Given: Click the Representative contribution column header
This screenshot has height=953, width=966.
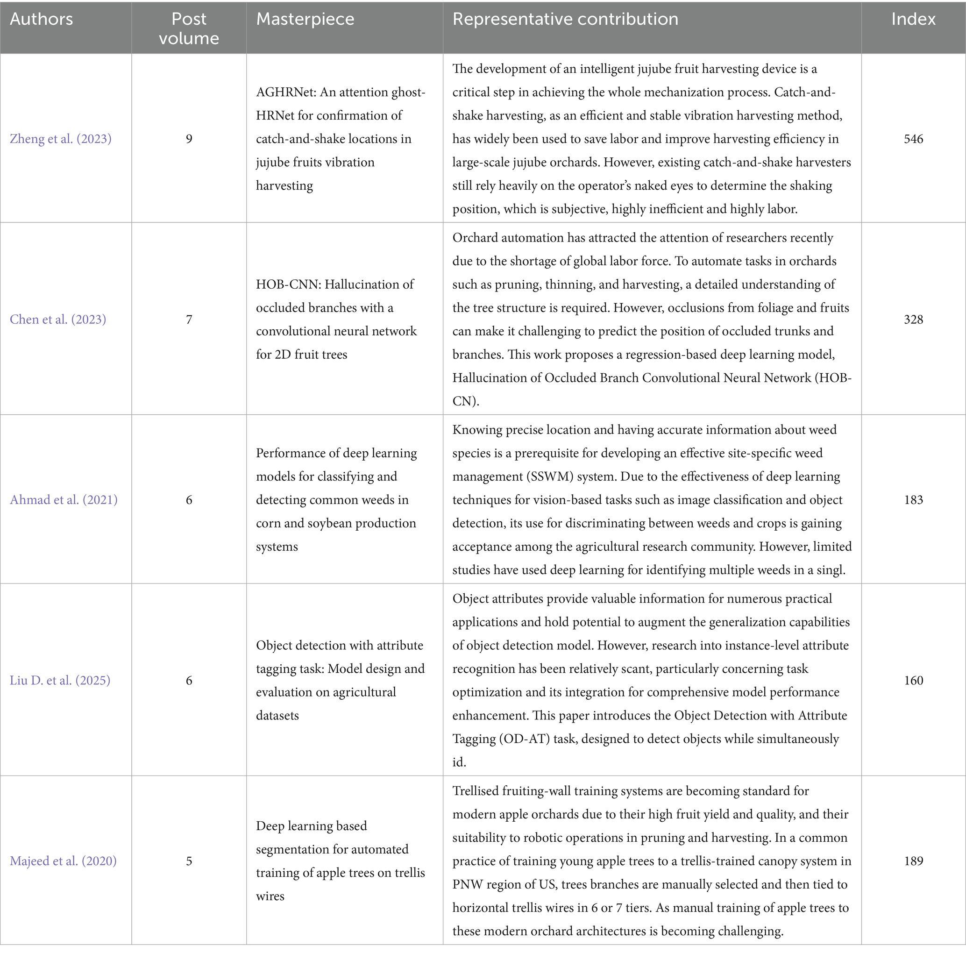Looking at the screenshot, I should [x=566, y=19].
